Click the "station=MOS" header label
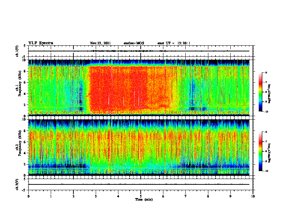285x220 pixels. 134,43
